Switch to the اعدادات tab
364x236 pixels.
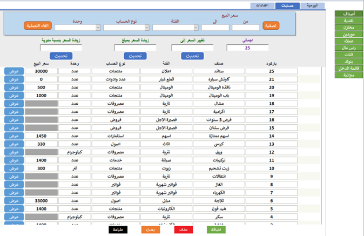tap(262, 5)
